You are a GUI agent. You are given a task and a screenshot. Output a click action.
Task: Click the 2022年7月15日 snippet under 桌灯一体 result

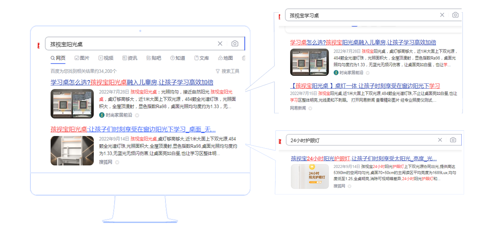[373, 96]
